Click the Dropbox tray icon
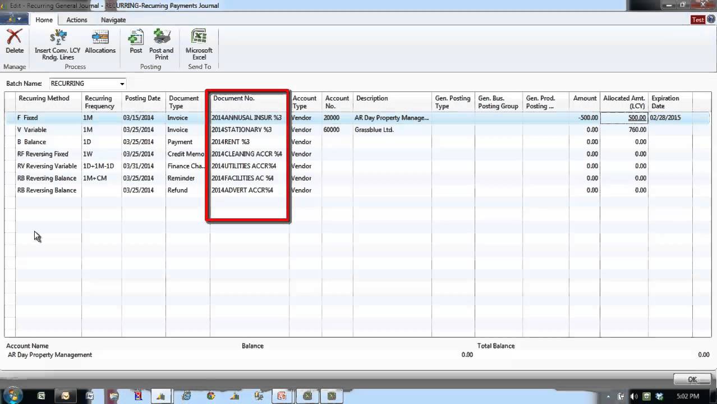This screenshot has height=404, width=717. (658, 396)
